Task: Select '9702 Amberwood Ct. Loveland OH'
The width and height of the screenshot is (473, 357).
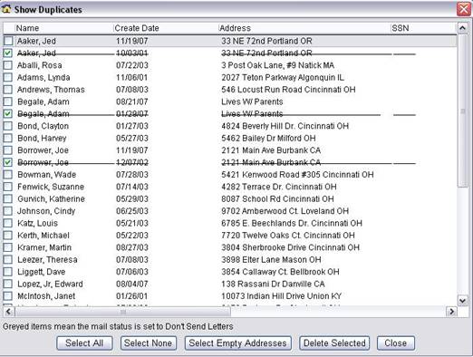Action: (x=285, y=211)
